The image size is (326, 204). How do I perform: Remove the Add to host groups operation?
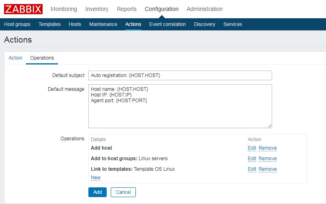268,159
